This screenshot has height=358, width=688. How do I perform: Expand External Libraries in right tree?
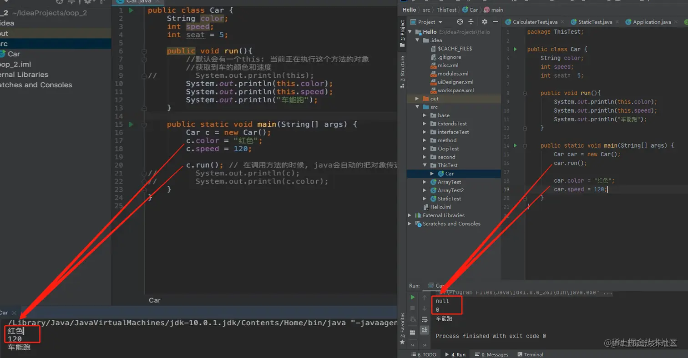point(410,215)
